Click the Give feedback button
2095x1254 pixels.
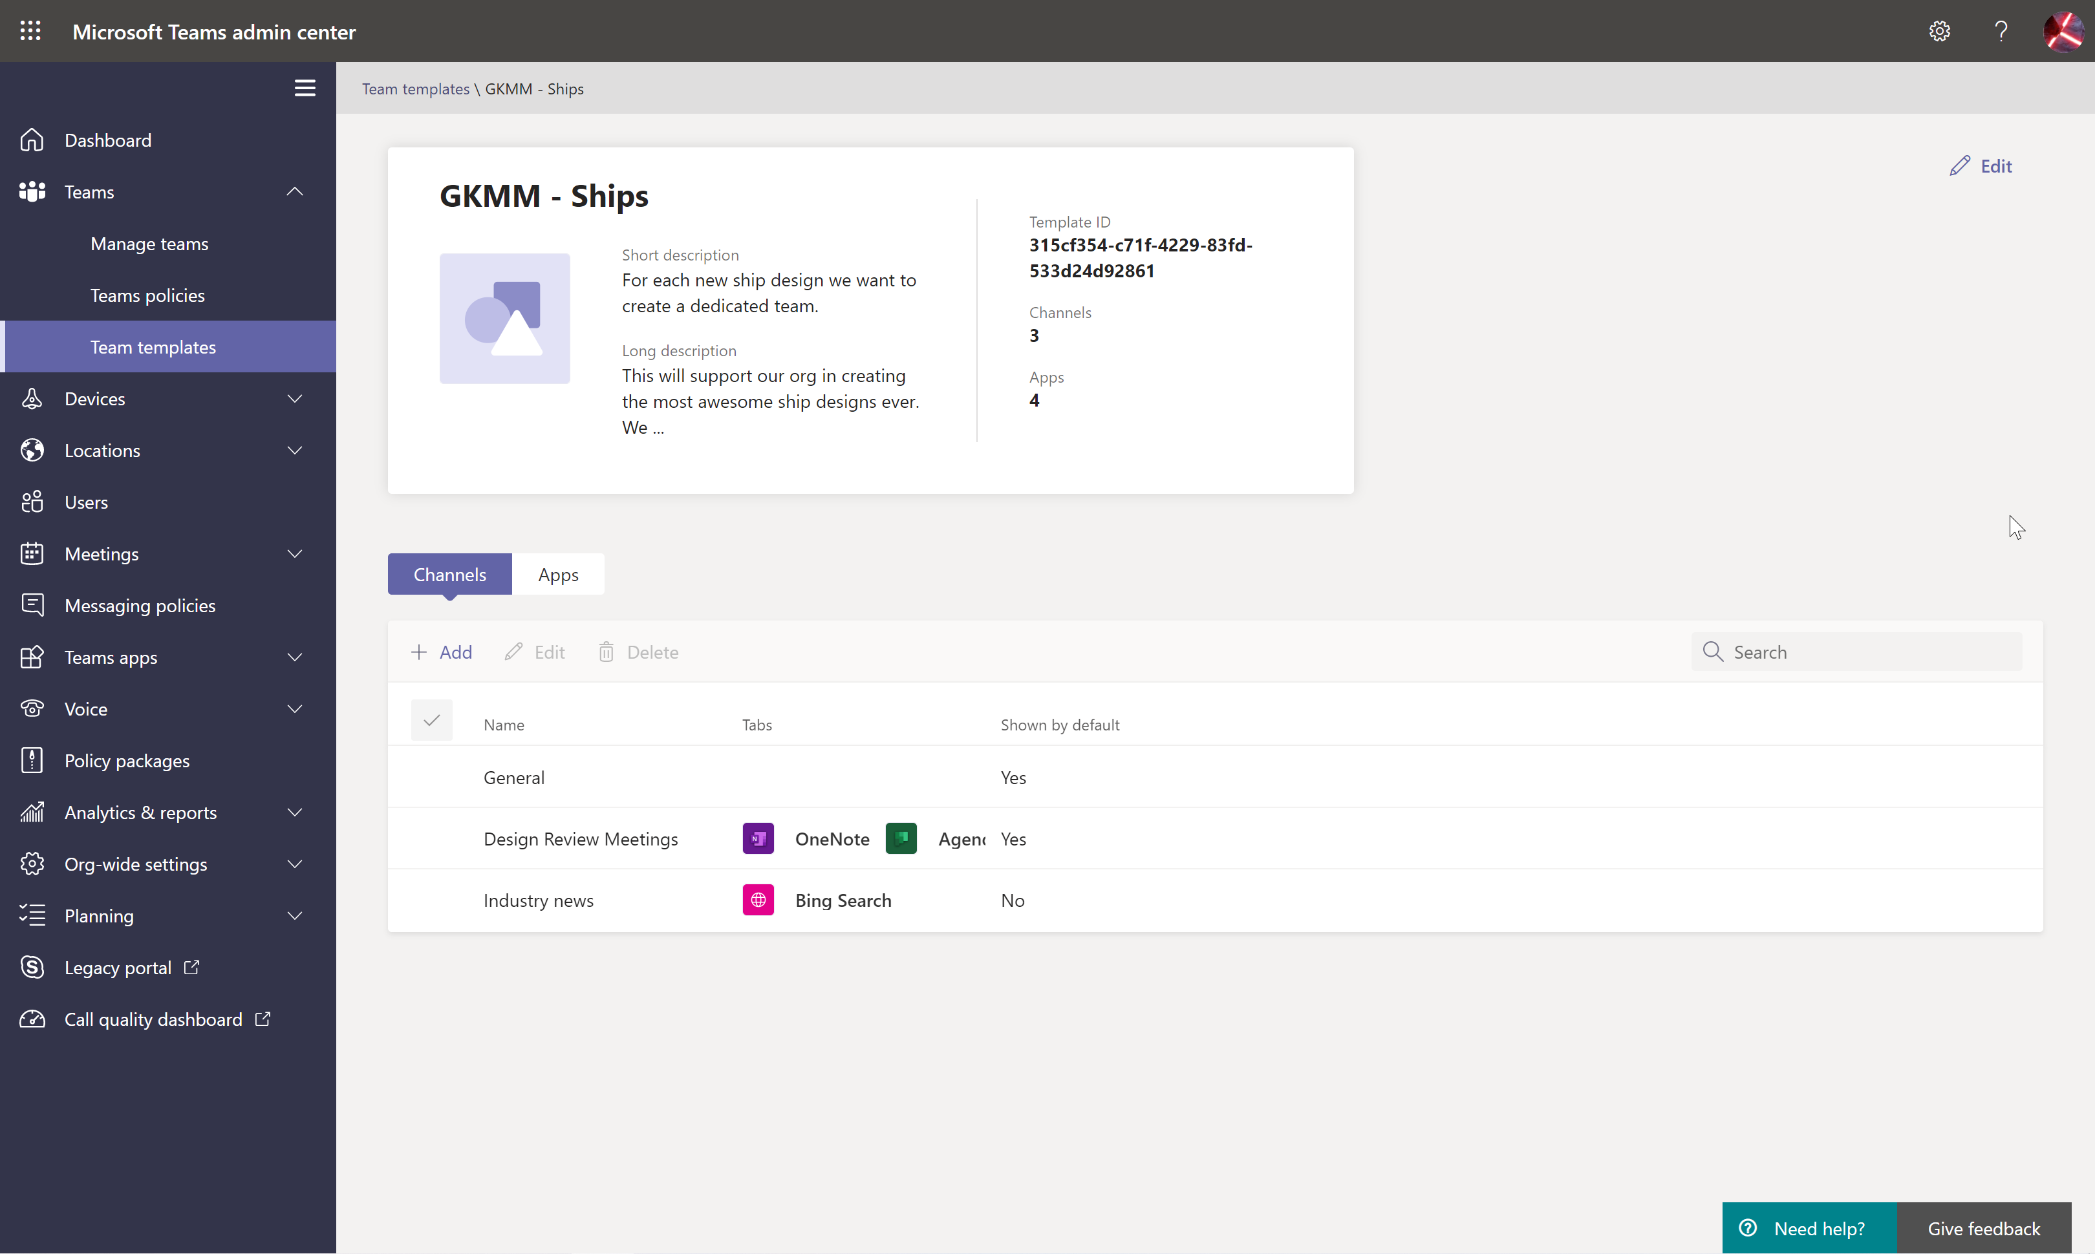point(1983,1227)
